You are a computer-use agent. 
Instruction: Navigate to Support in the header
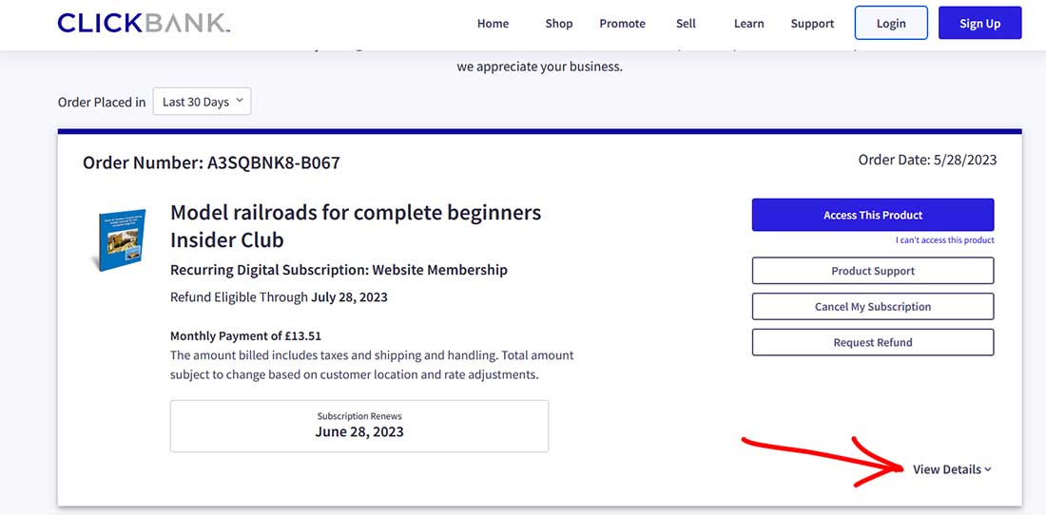[x=812, y=24]
